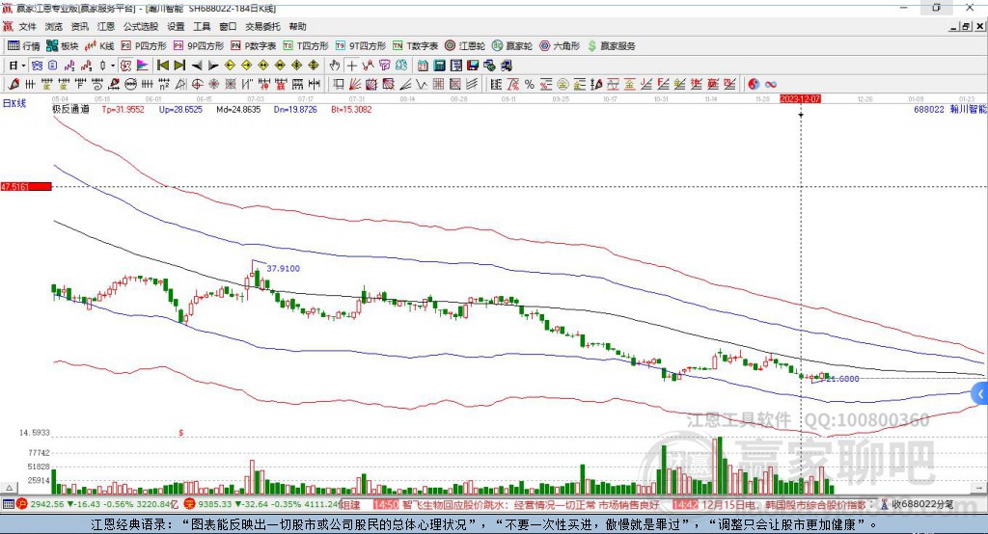Click the infinity symbol icon
988x534 pixels.
coord(771,84)
